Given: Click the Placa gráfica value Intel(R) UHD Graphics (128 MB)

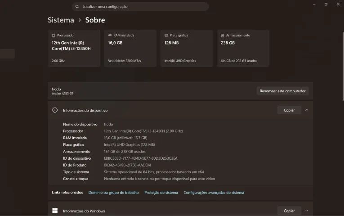Looking at the screenshot, I should (129, 144).
